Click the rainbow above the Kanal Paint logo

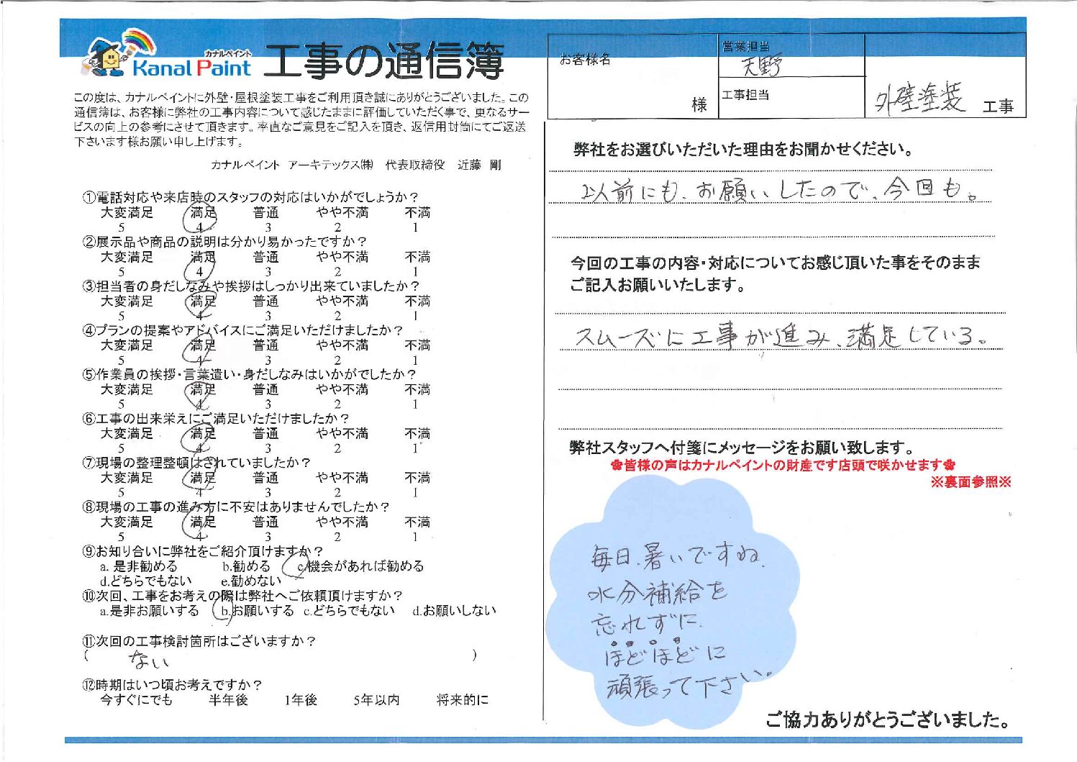[138, 41]
